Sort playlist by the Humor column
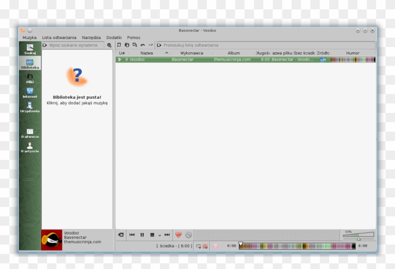 click(353, 53)
